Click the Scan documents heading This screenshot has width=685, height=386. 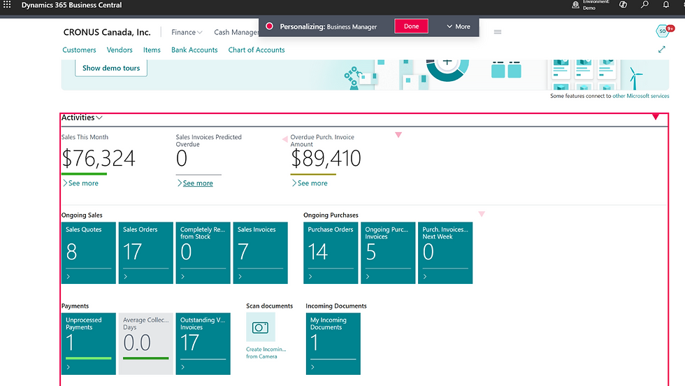270,306
